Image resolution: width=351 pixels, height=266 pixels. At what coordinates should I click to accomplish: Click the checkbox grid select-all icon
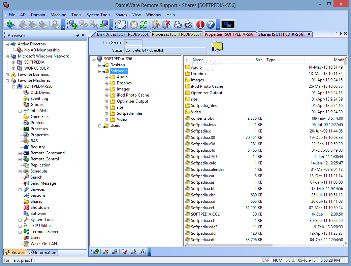122,25
